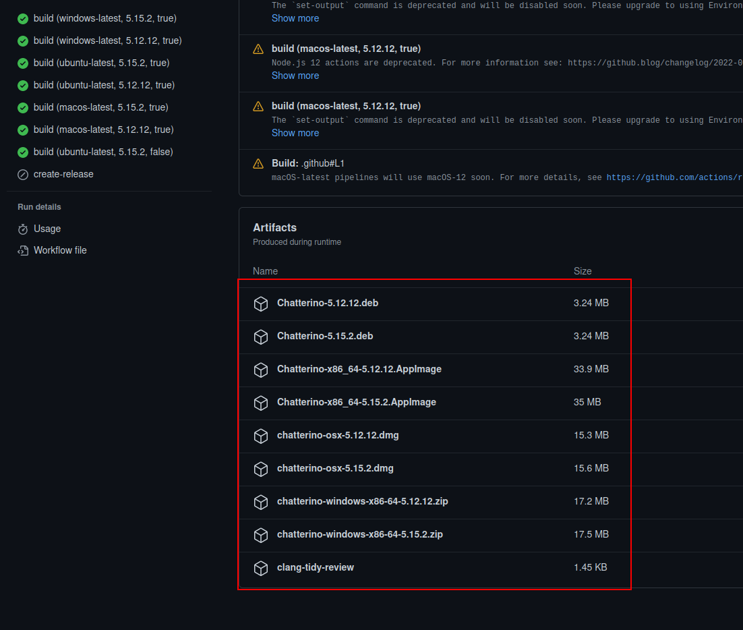This screenshot has width=743, height=630.
Task: Click the file code icon beside Workflow file
Action: click(x=23, y=251)
